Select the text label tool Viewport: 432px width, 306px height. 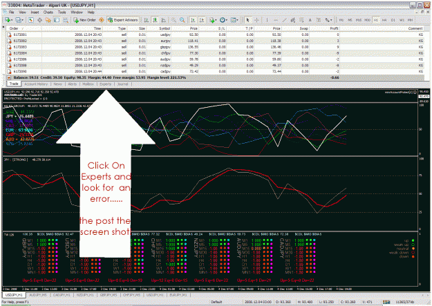tap(319, 20)
